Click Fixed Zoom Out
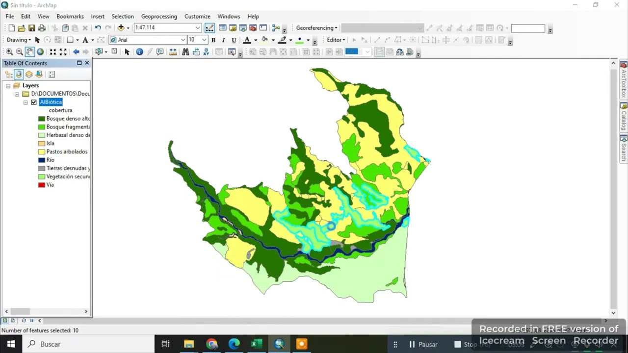 pyautogui.click(x=63, y=52)
